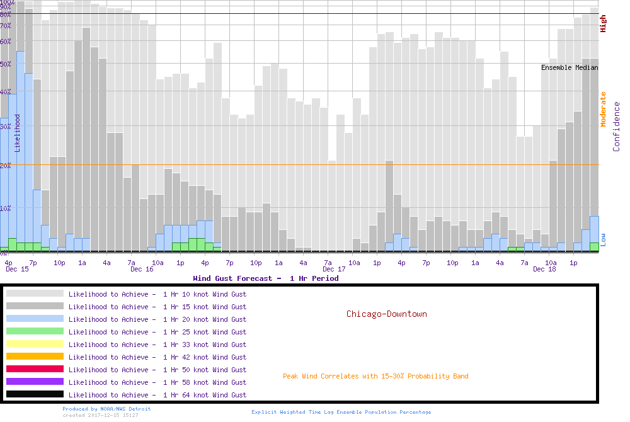
Task: Pick the orange 42 knot legend swatch
Action: [x=35, y=356]
